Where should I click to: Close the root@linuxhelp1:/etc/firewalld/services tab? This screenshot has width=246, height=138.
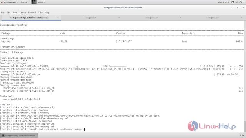pos(58,18)
